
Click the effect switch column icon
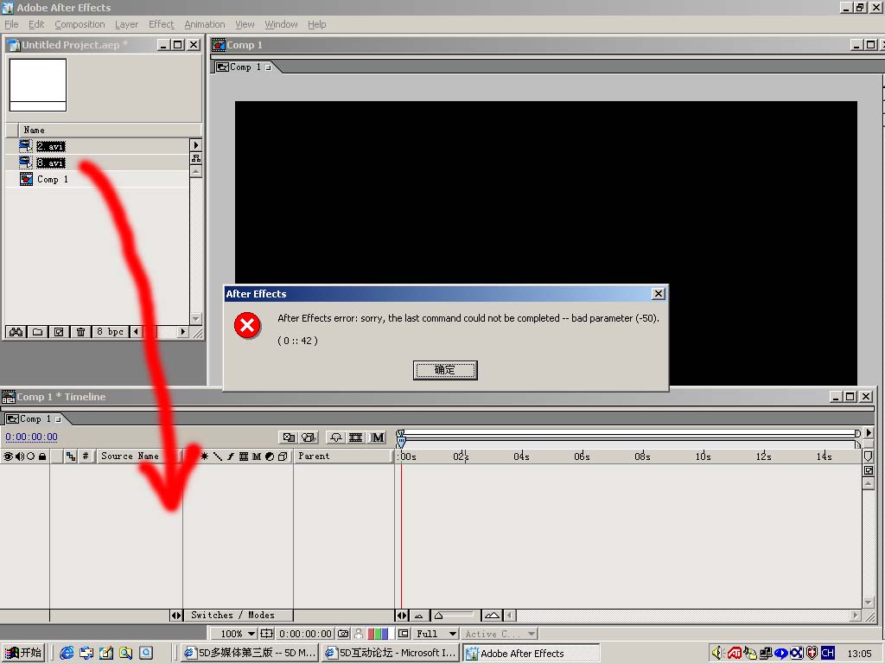coord(231,456)
